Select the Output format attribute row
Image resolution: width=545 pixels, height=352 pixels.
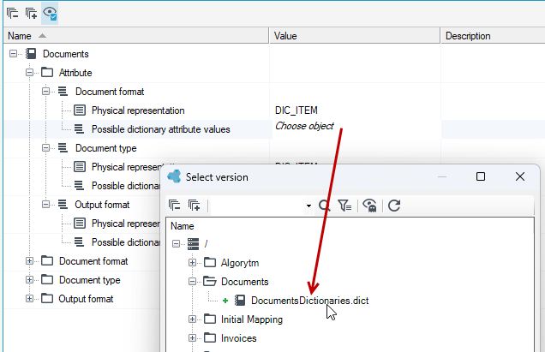pyautogui.click(x=102, y=205)
